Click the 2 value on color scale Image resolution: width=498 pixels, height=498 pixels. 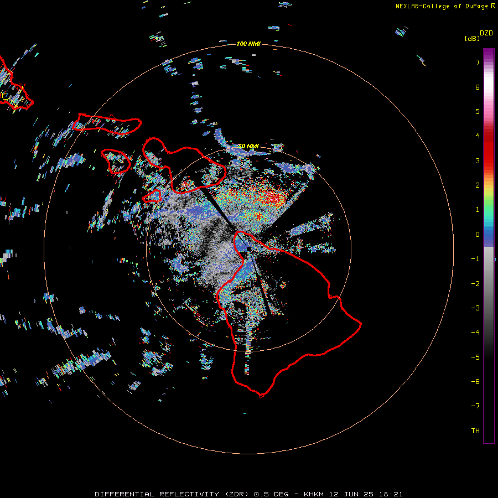[x=478, y=185]
